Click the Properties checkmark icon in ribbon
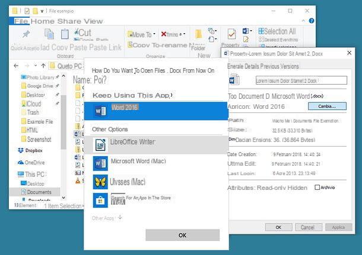The width and height of the screenshot is (362, 255). pos(231,34)
